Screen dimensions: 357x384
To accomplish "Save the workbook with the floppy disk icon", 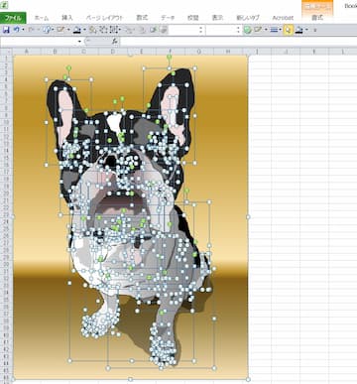I will pyautogui.click(x=6, y=30).
